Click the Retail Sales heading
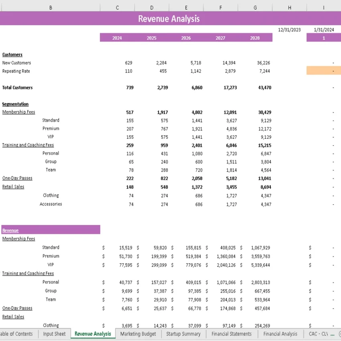Screen dimensions: 341x341 [x=13, y=187]
